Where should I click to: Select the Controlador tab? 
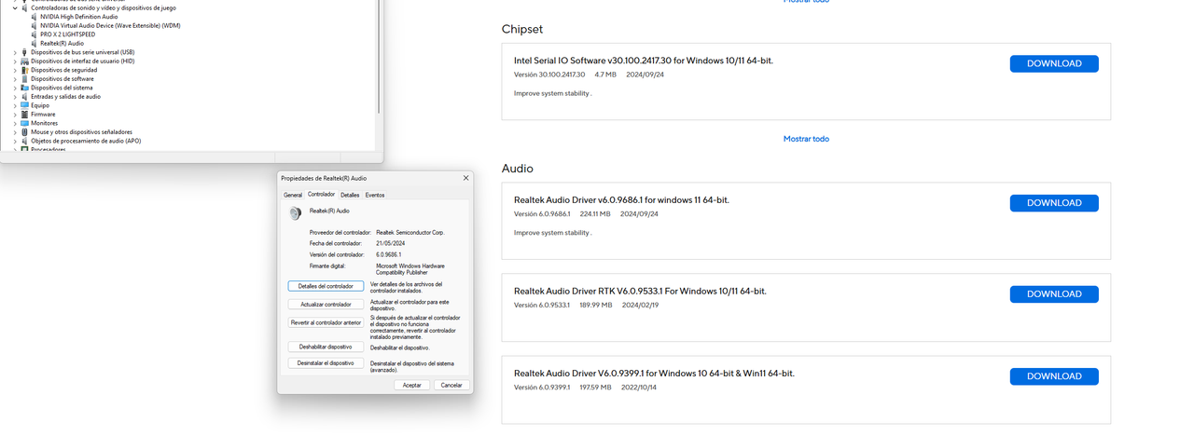click(321, 194)
